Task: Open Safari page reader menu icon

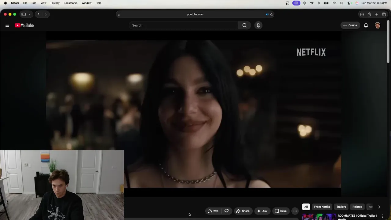Action: click(119, 14)
